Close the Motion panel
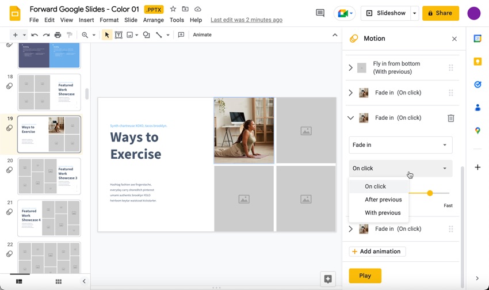The image size is (489, 290). [x=454, y=39]
